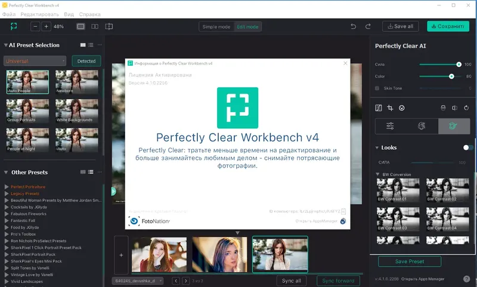Collapse the Other Presets section

point(6,172)
